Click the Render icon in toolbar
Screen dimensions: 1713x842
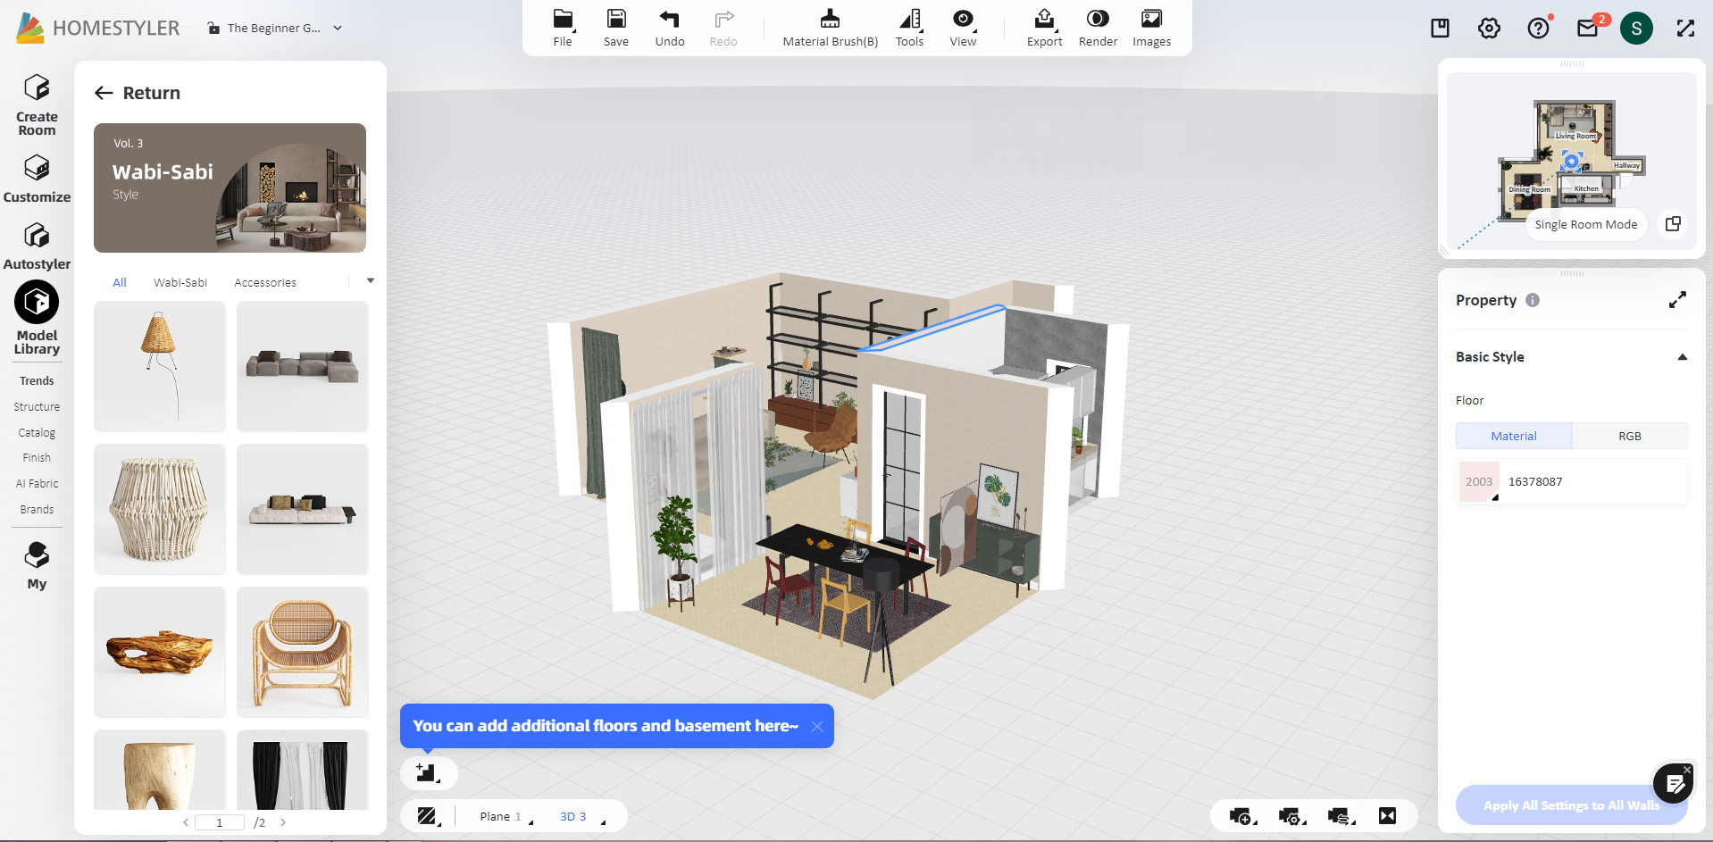(x=1098, y=28)
